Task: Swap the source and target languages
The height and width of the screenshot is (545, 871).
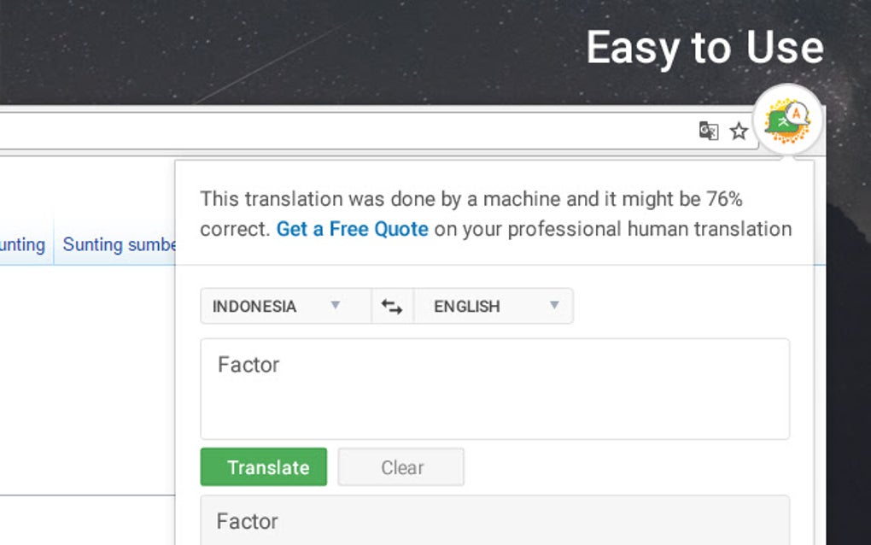Action: click(x=392, y=307)
